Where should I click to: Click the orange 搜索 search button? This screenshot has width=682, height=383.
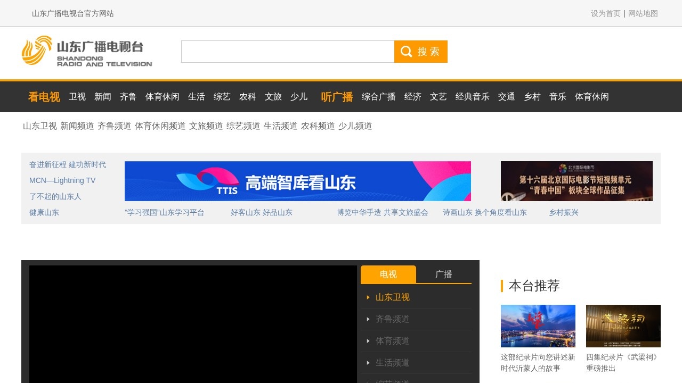(x=421, y=52)
